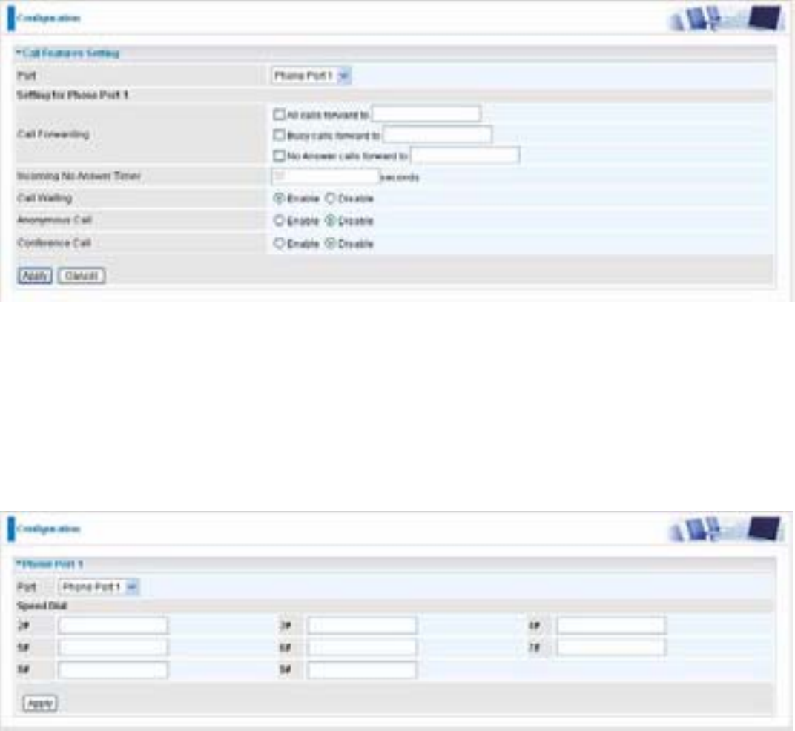
Task: Click the All calls forward to number field
Action: 426,114
